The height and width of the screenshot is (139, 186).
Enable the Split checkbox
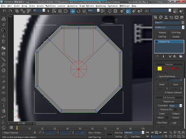tap(170, 123)
